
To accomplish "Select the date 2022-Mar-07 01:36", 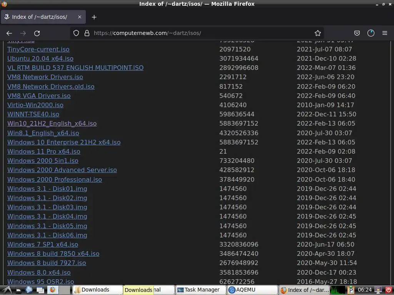I will 326,68.
